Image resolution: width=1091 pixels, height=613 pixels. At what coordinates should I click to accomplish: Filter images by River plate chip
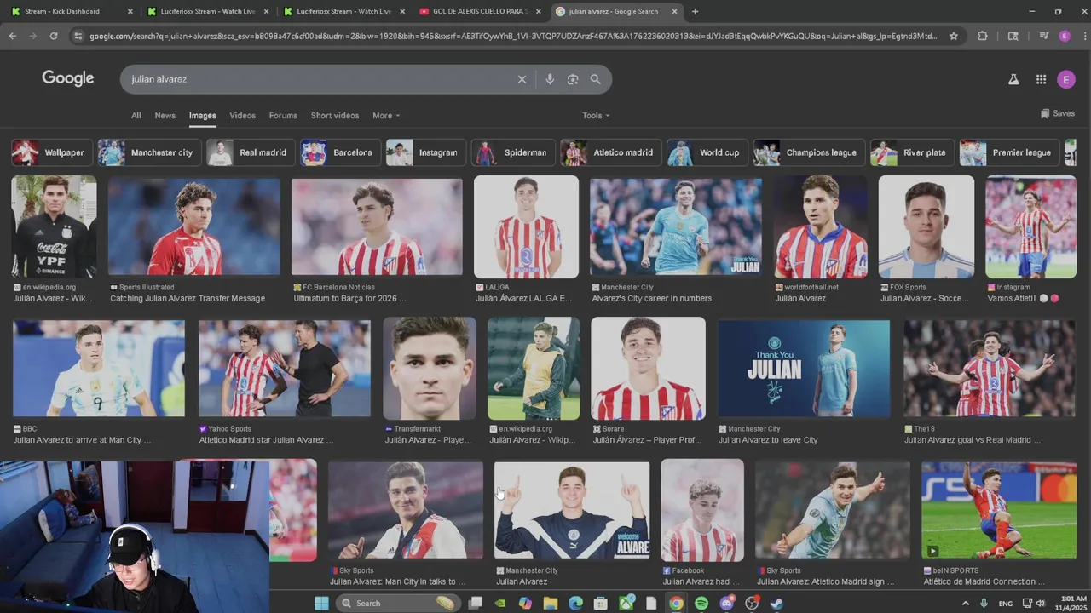click(x=912, y=152)
